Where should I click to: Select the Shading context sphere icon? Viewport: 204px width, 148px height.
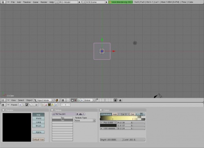pyautogui.click(x=27, y=105)
